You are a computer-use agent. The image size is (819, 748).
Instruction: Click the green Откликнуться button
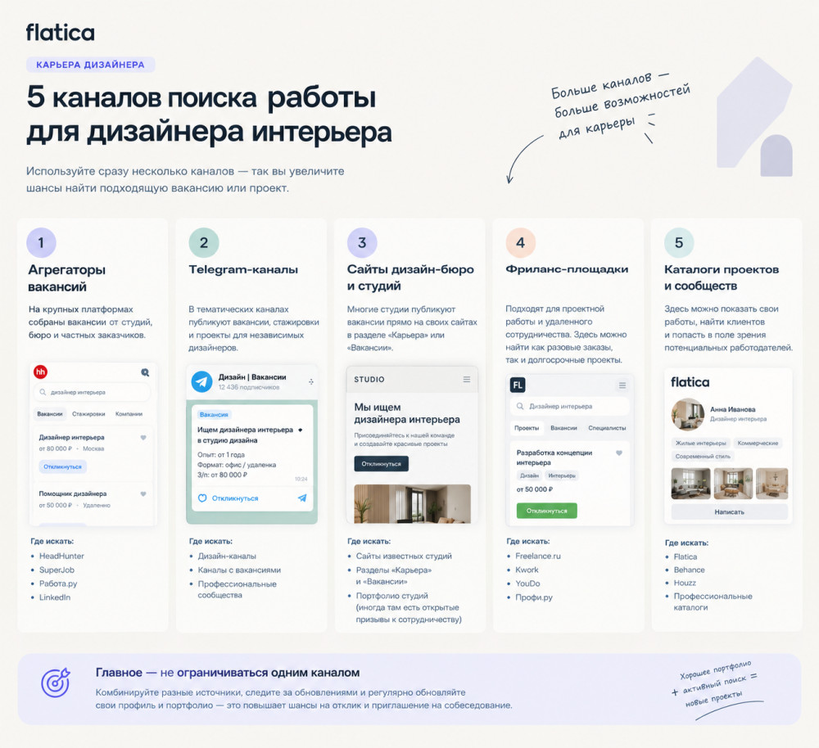(547, 511)
